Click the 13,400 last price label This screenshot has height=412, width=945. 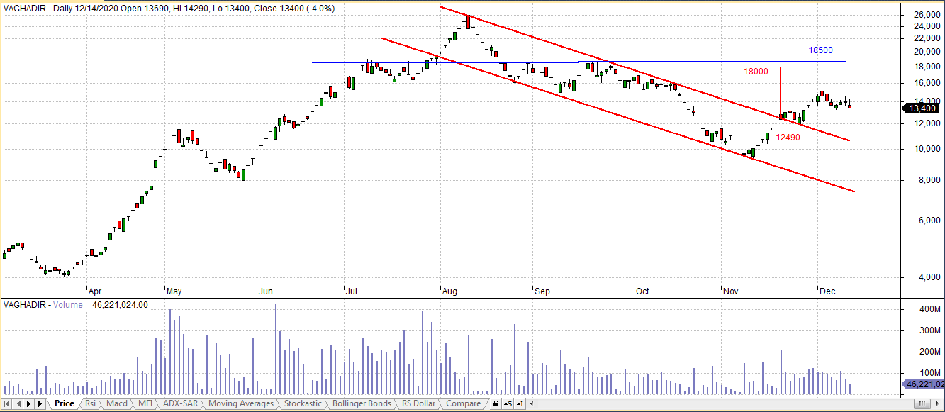pyautogui.click(x=919, y=108)
